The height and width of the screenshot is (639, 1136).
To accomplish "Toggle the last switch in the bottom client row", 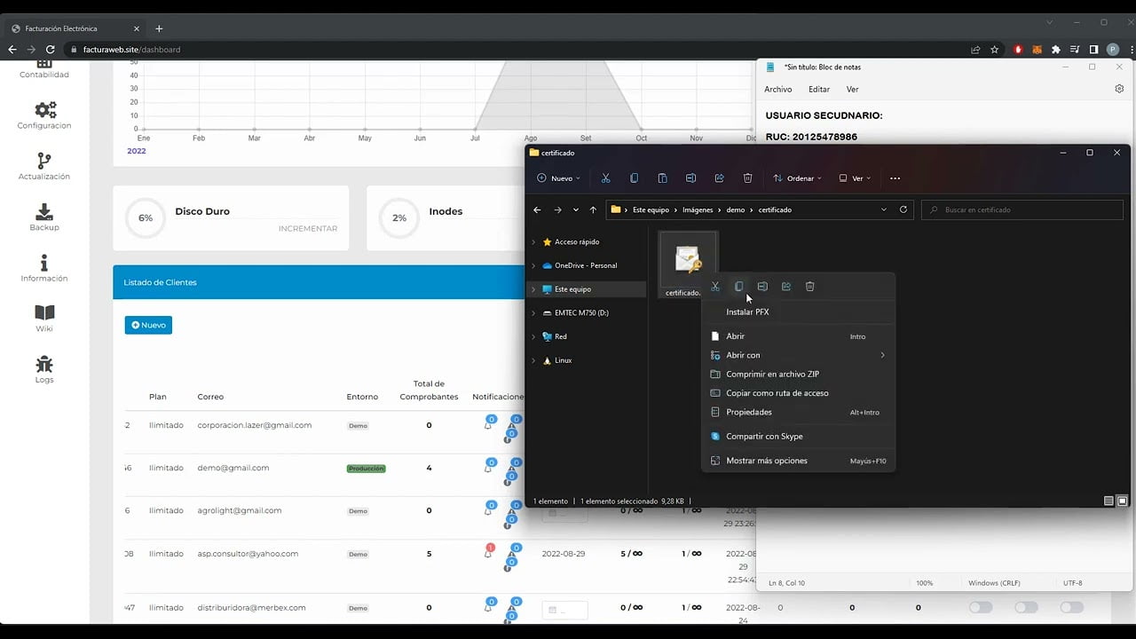I will tap(1072, 607).
